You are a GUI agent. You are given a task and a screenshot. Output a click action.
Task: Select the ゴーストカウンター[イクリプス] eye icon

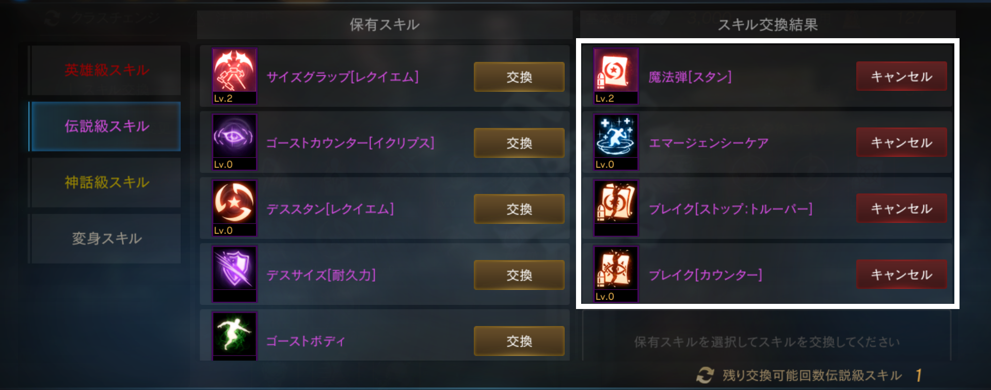[x=234, y=142]
